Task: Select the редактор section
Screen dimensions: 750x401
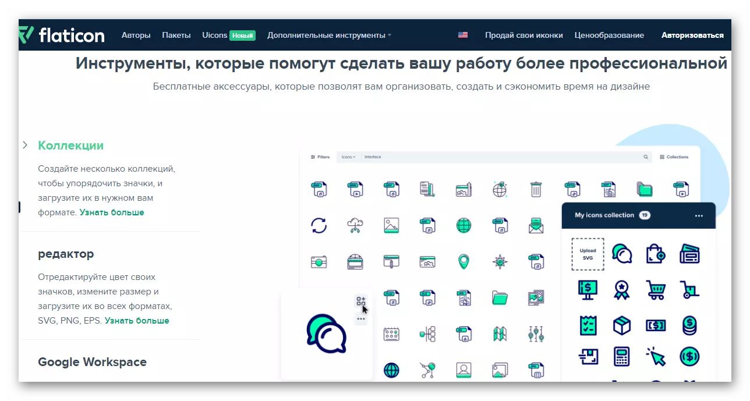Action: coord(66,254)
